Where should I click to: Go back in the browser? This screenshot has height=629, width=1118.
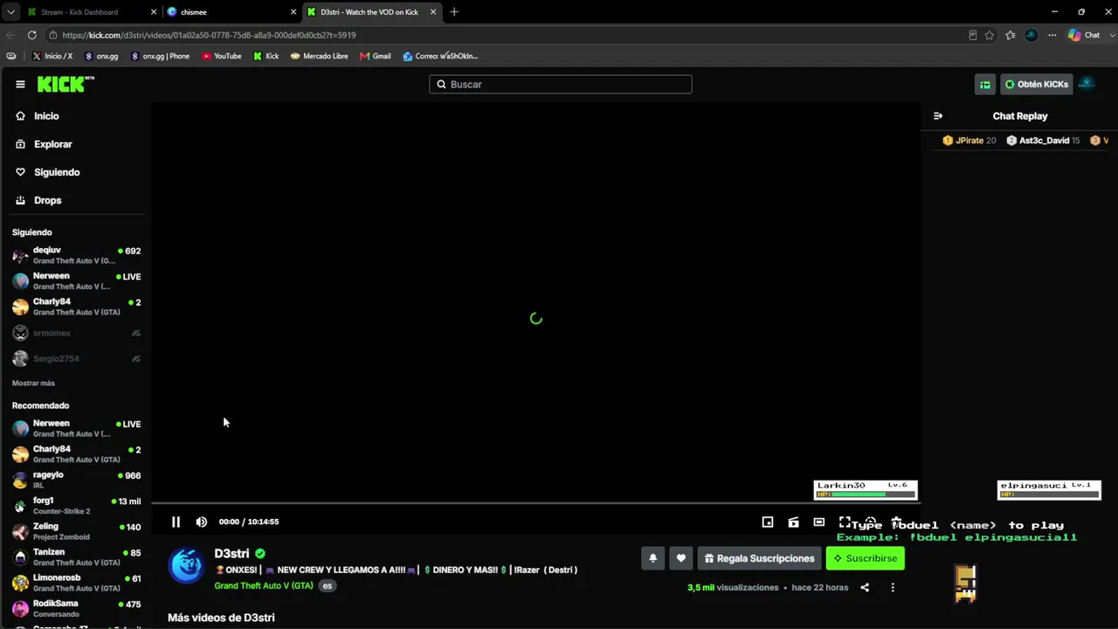[11, 35]
